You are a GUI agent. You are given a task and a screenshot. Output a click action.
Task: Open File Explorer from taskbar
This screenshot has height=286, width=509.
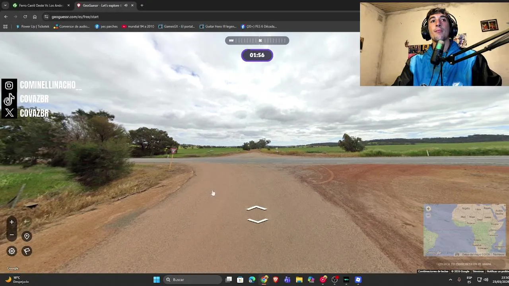tap(299, 280)
